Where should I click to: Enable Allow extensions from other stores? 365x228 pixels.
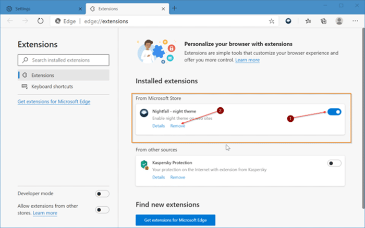[x=102, y=210]
